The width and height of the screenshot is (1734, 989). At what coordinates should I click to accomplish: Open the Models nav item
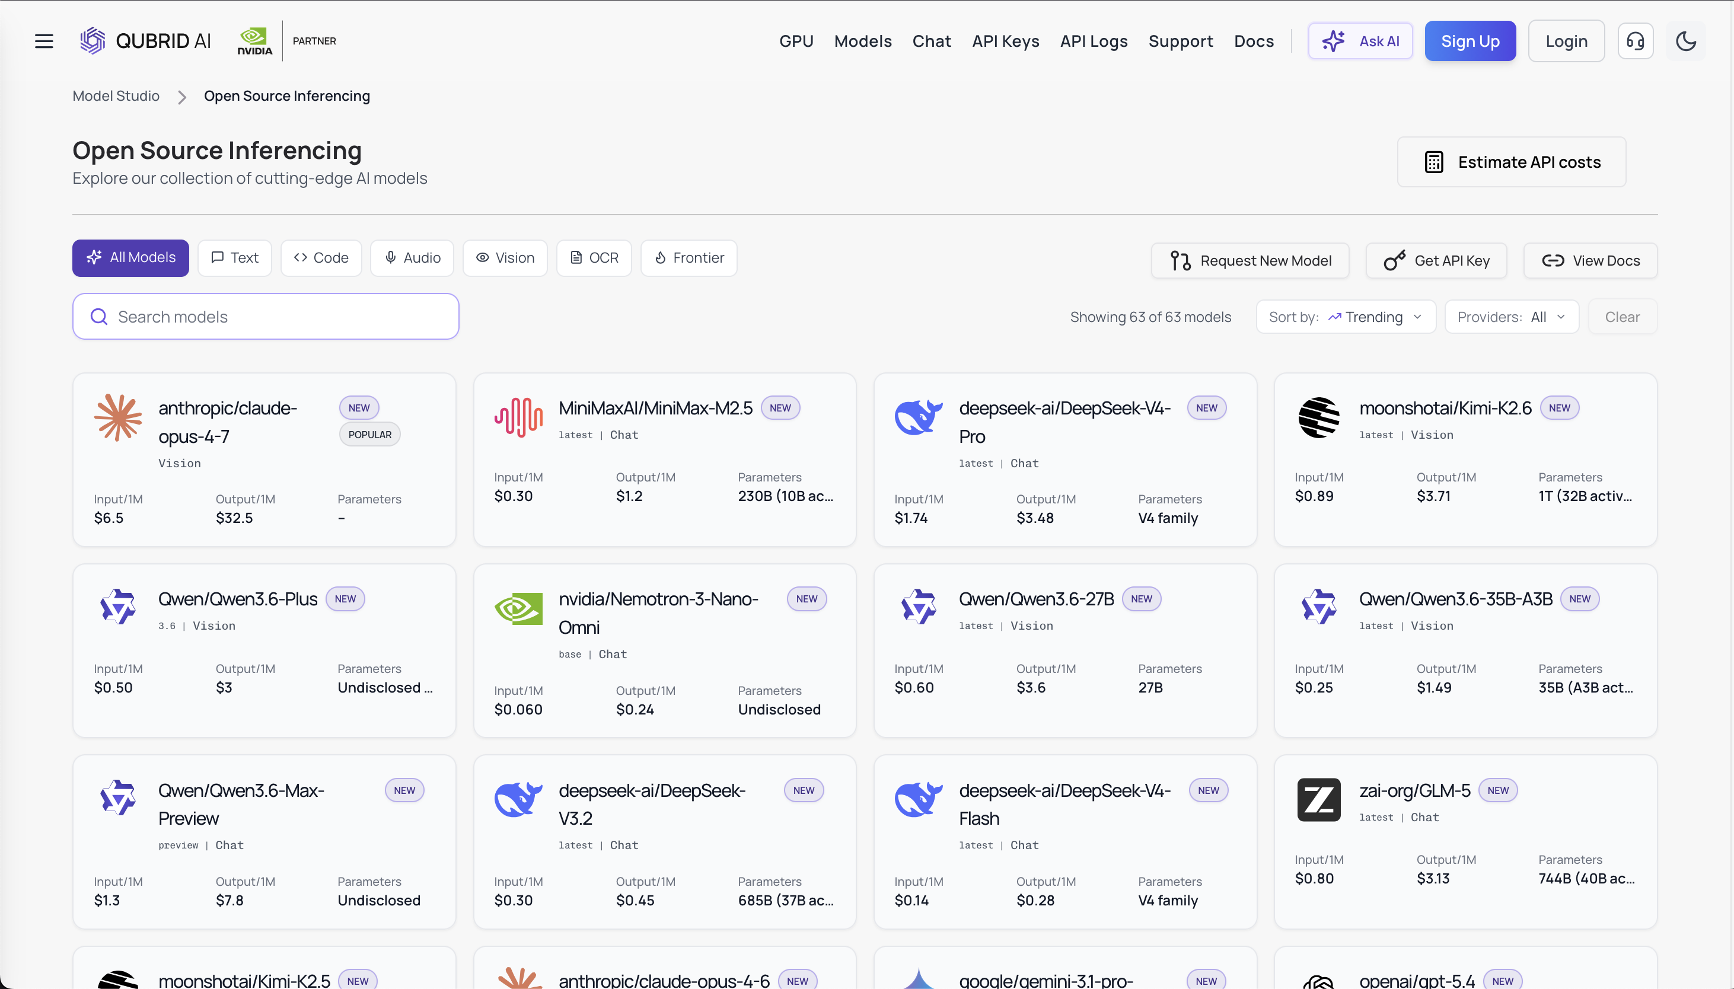[863, 41]
